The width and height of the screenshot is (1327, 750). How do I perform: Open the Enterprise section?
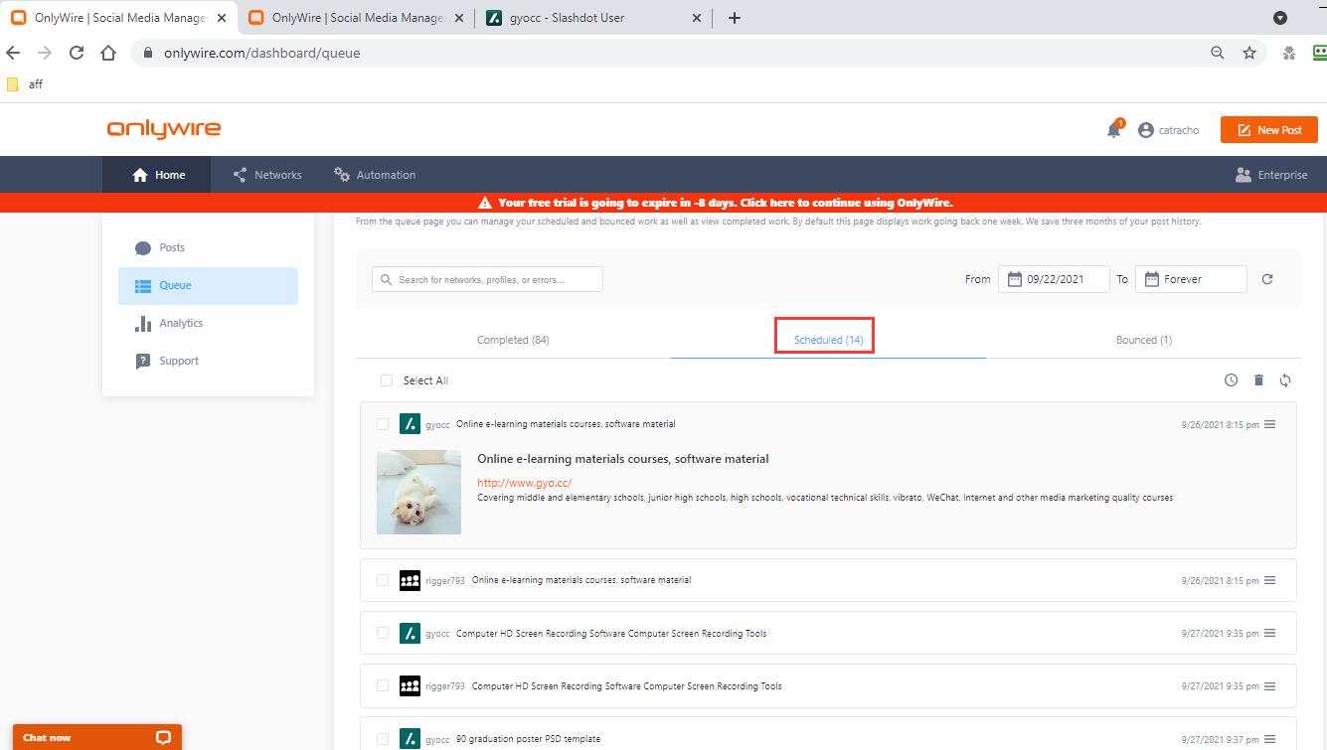[x=1271, y=175]
